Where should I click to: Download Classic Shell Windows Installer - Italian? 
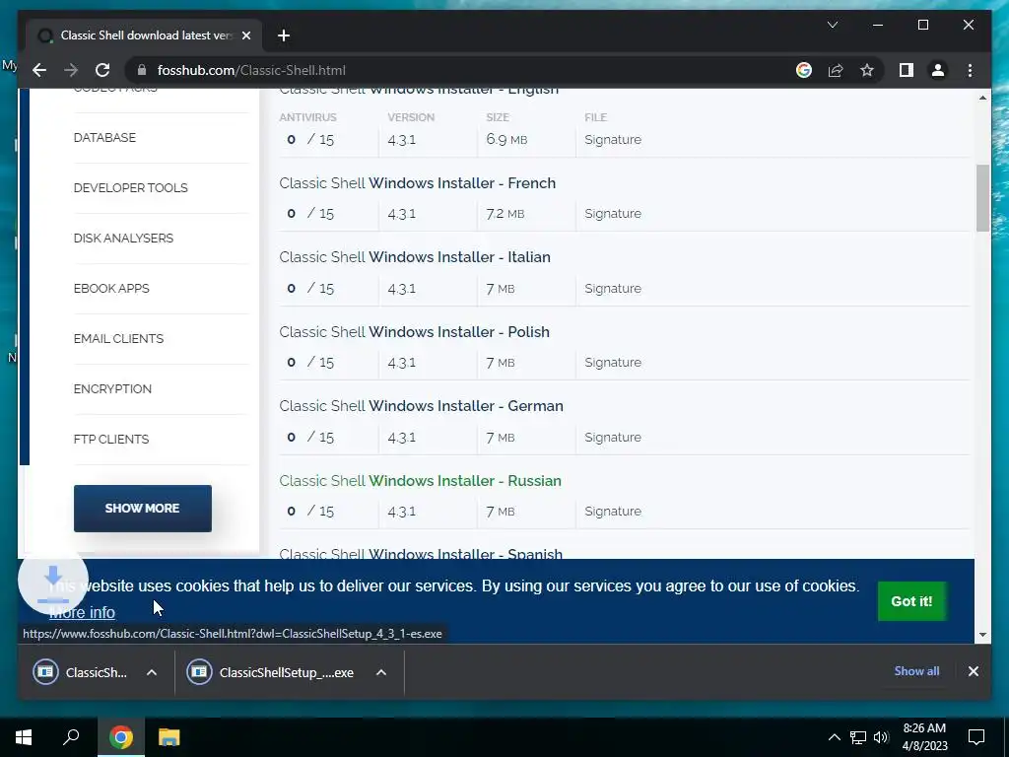coord(415,257)
